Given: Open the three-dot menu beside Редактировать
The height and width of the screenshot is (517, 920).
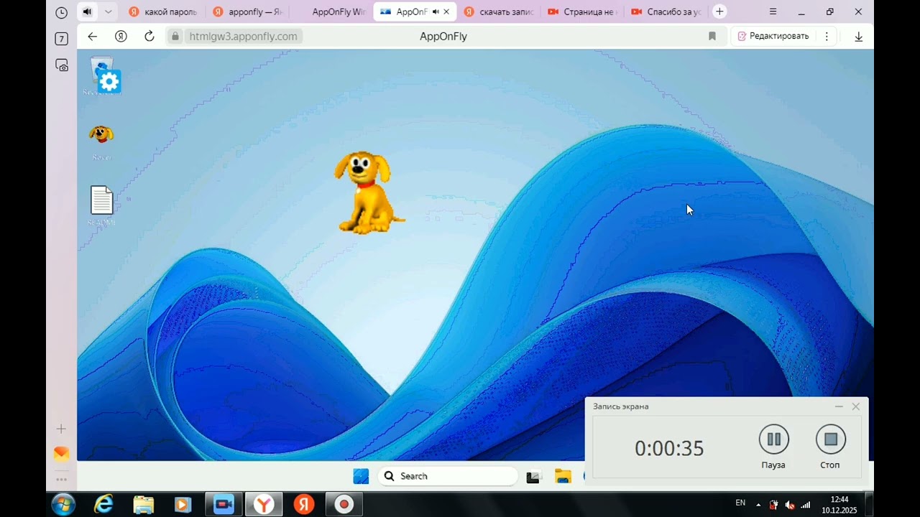Looking at the screenshot, I should coord(827,36).
